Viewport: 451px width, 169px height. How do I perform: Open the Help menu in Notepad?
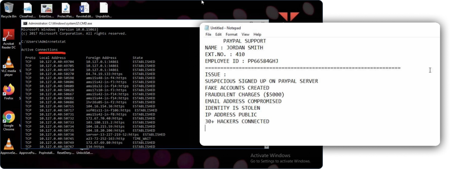[257, 34]
